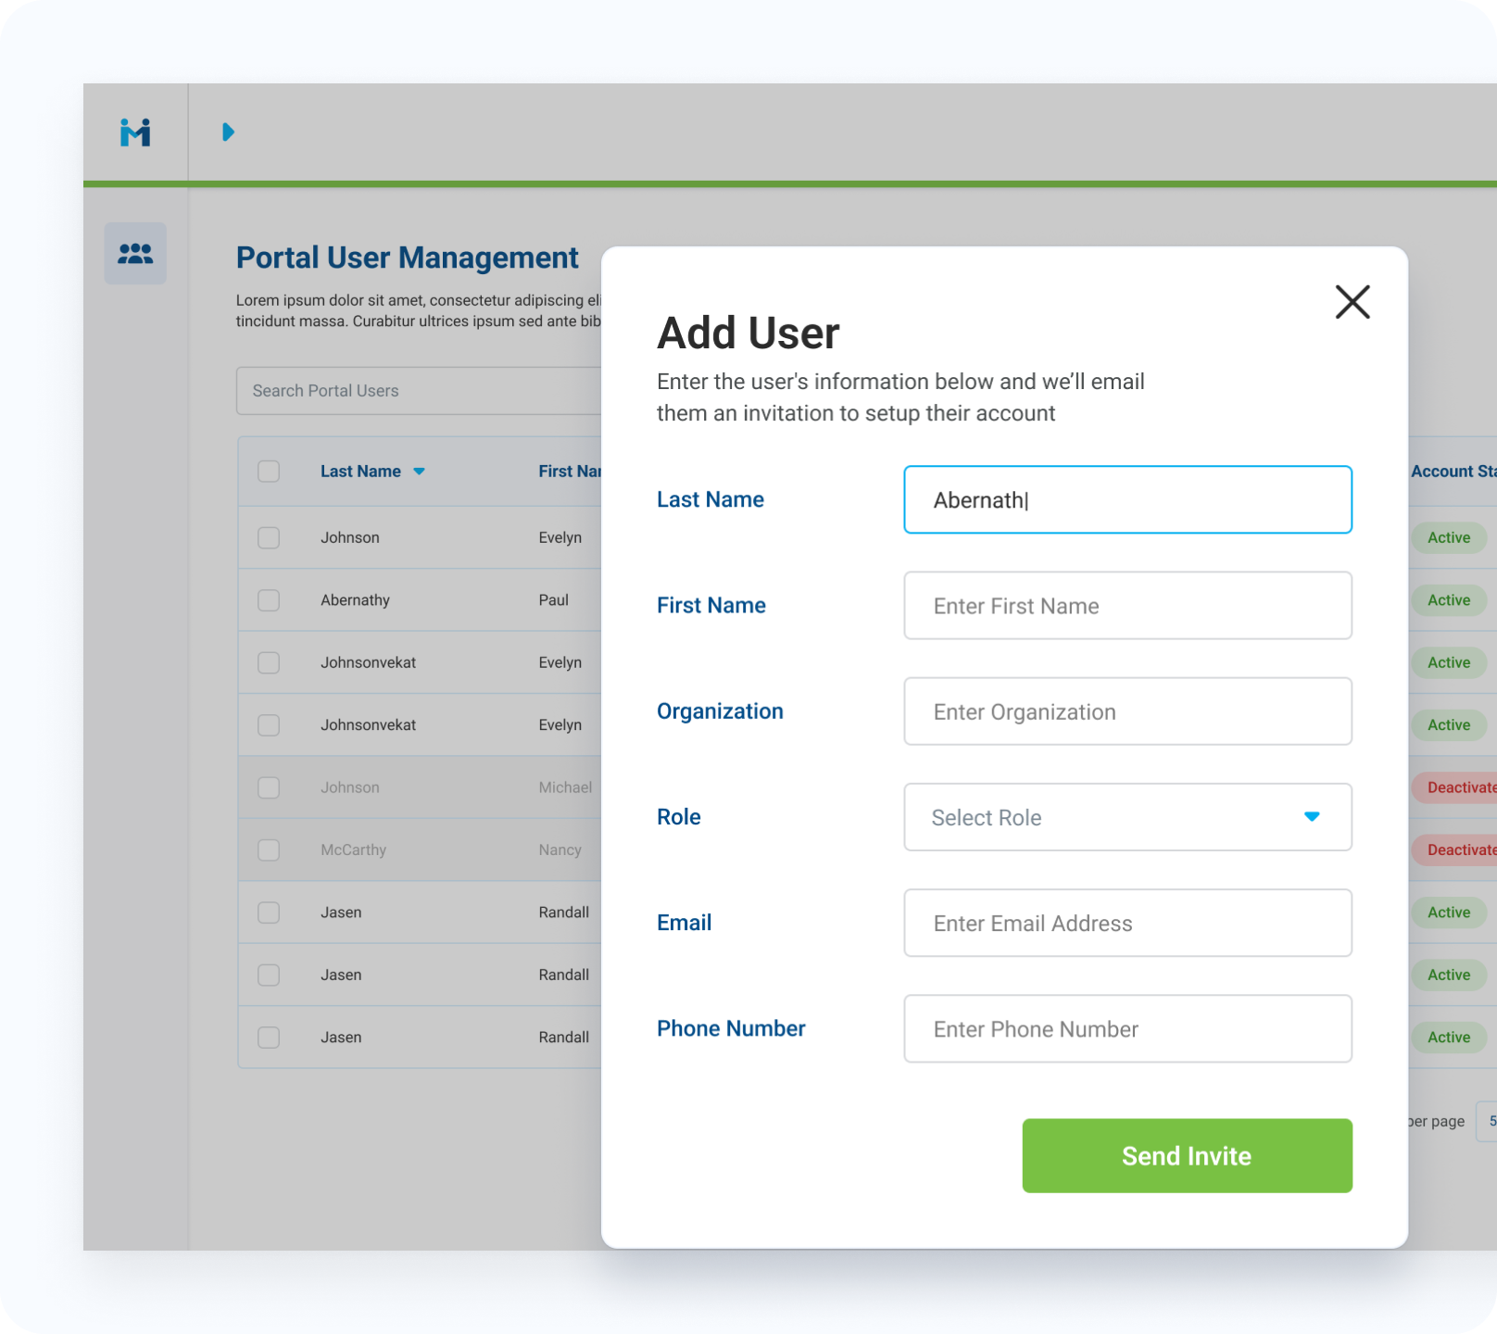
Task: Click the Active badge in Johnson Evelyn row
Action: click(x=1448, y=537)
